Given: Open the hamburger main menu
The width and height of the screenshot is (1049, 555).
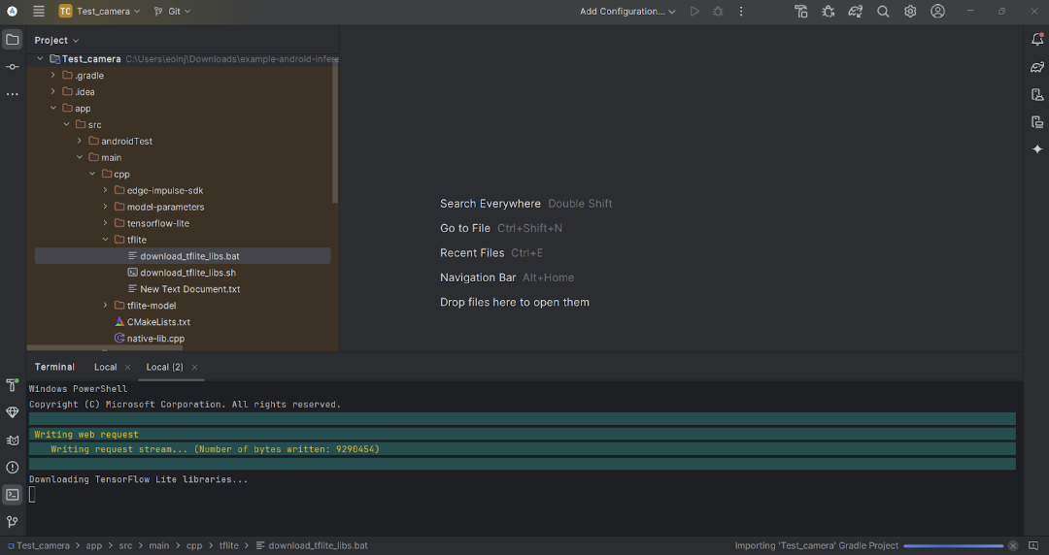Looking at the screenshot, I should (38, 12).
